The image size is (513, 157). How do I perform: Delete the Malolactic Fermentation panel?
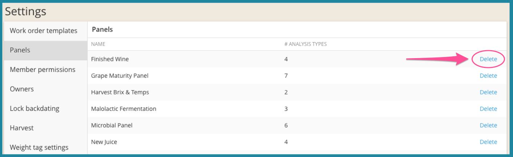tap(488, 109)
